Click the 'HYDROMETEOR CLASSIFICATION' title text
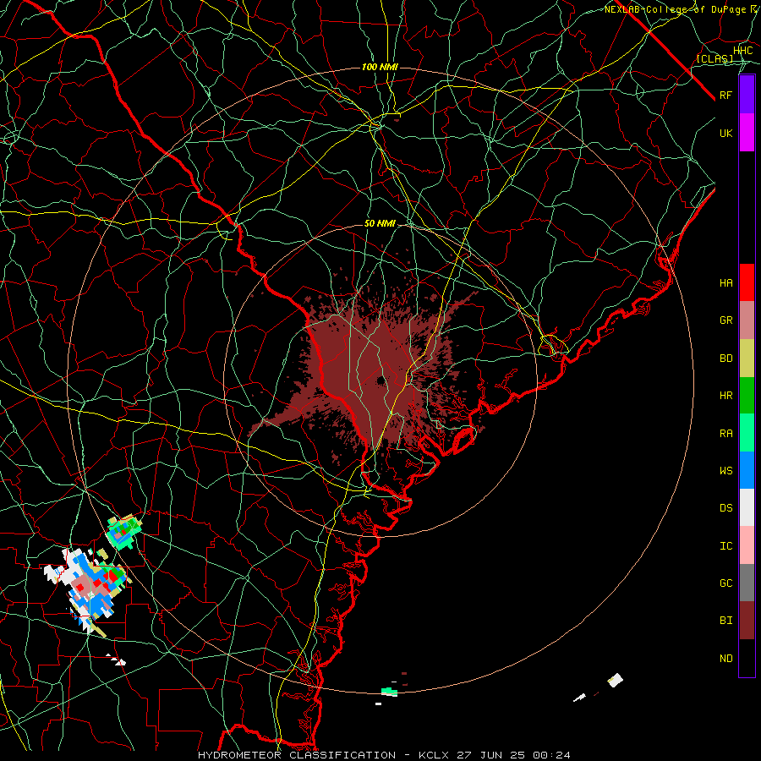The image size is (761, 761). coord(297,755)
